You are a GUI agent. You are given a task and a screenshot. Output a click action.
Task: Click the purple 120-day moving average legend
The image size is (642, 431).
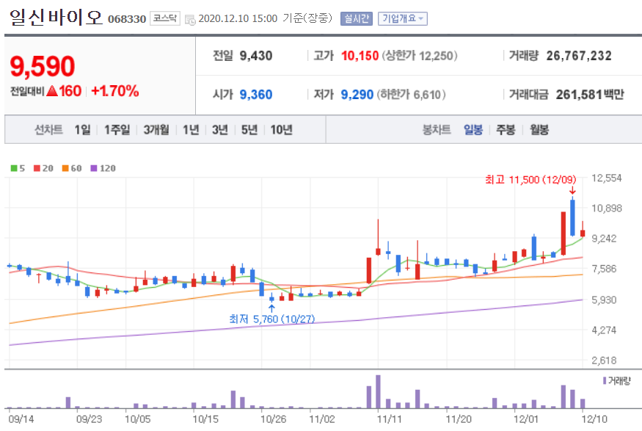[103, 168]
